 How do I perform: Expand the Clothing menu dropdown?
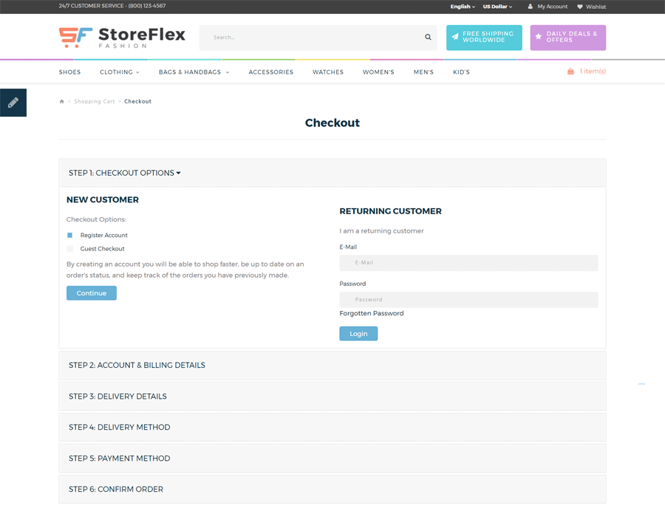pos(120,72)
